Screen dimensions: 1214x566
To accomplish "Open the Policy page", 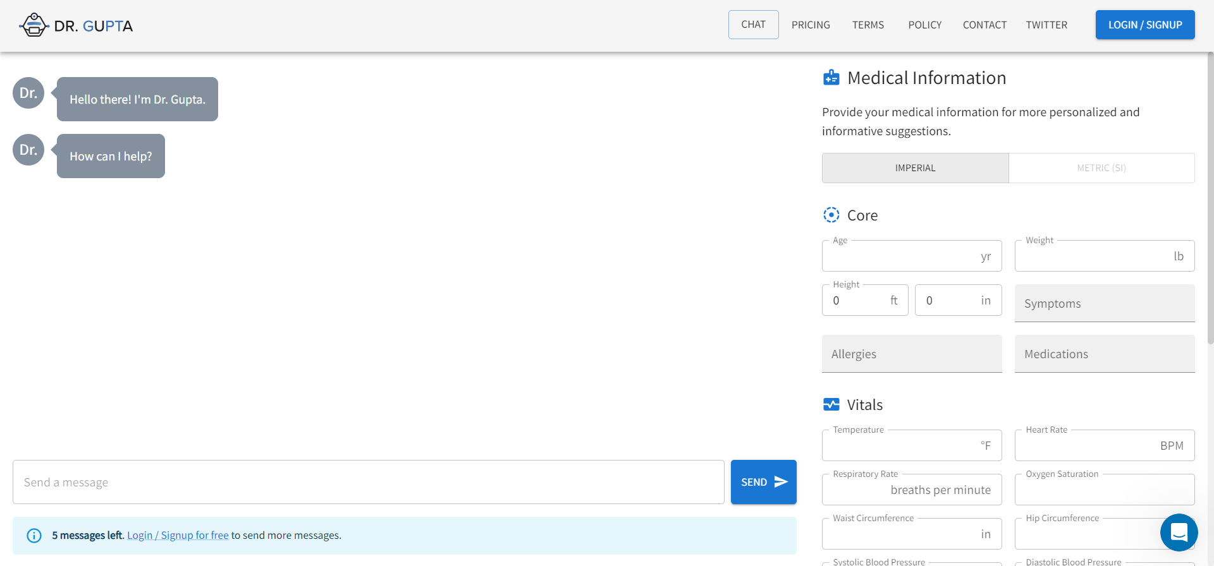I will coord(925,25).
